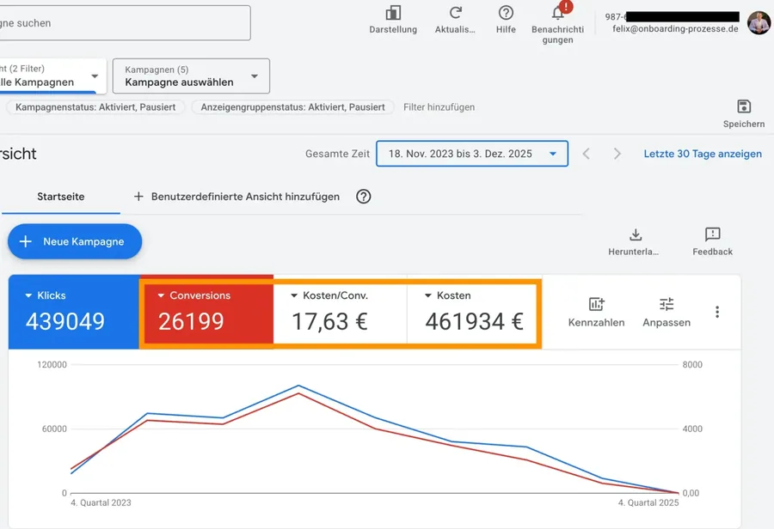Open the Klicks metric dropdown
774x529 pixels.
tap(28, 295)
